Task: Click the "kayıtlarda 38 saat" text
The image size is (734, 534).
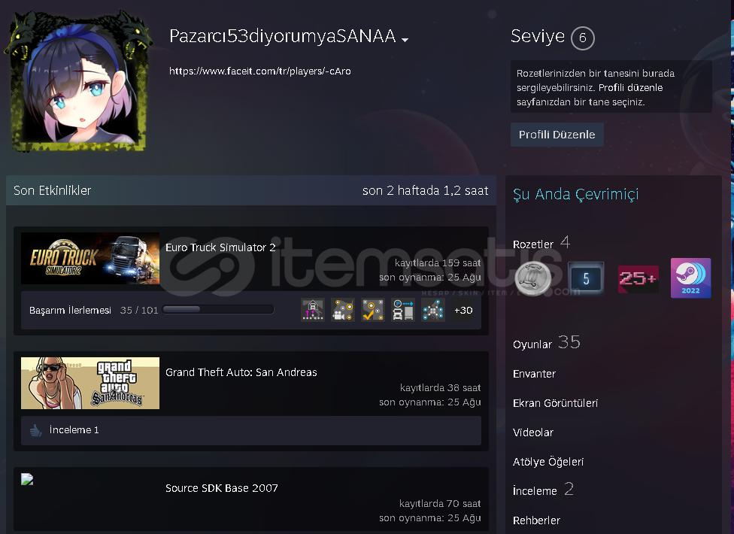Action: [441, 388]
